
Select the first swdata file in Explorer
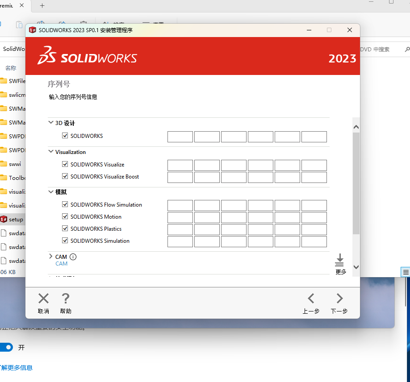click(13, 233)
